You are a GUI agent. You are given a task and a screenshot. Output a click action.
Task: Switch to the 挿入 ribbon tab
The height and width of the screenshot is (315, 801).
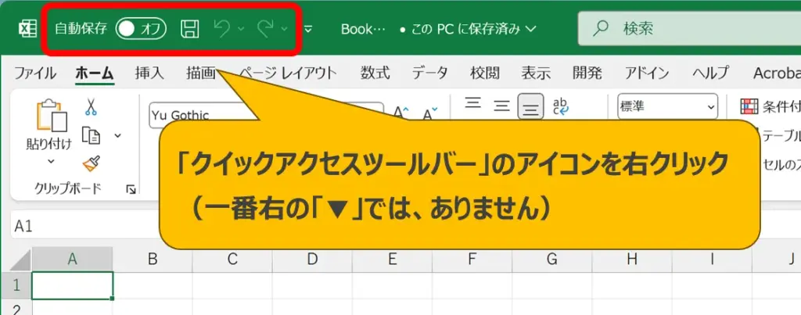(x=149, y=73)
